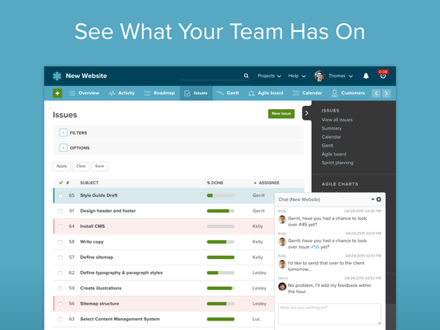440x330 pixels.
Task: Select the Issues tab
Action: click(196, 93)
